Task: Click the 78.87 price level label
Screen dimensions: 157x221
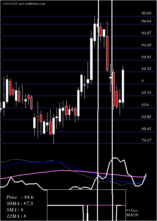Action: pos(146,140)
